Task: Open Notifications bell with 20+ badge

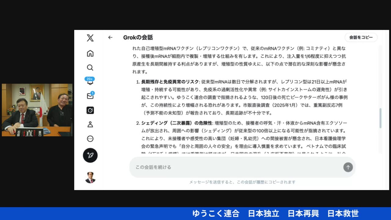Action: [90, 81]
